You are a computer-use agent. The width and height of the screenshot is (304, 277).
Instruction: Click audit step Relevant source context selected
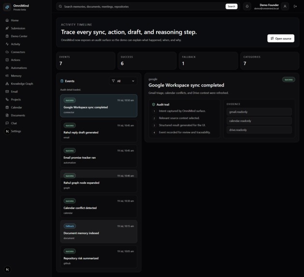point(179,118)
